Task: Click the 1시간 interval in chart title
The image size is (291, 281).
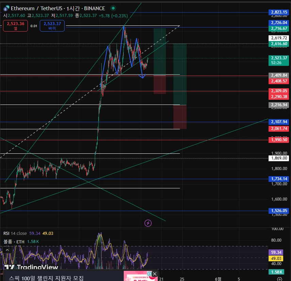Action: point(73,8)
